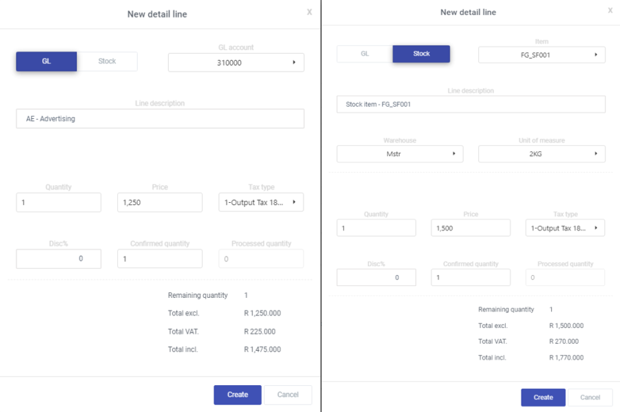
Task: Click Create button in left dialog
Action: 238,395
